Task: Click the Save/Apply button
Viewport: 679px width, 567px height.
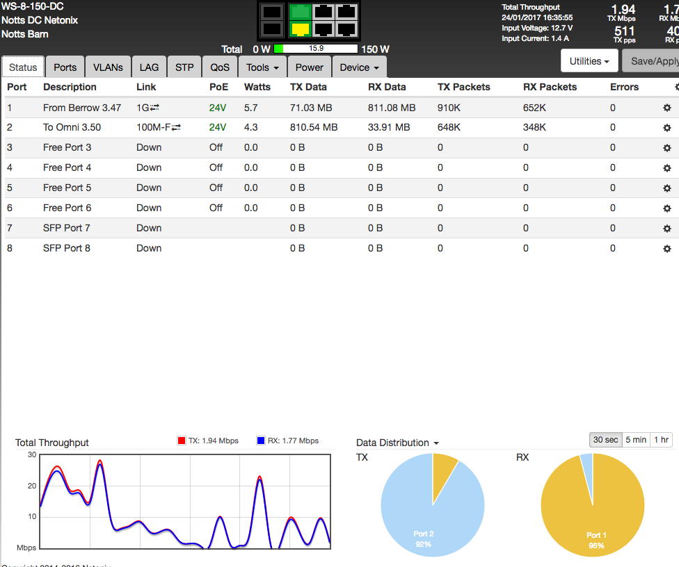Action: (x=653, y=61)
